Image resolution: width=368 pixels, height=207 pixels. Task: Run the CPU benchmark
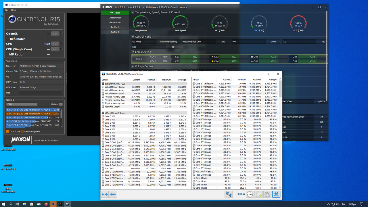pos(55,44)
